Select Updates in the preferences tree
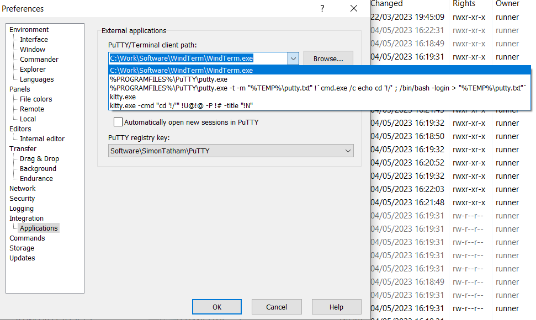Image resolution: width=536 pixels, height=320 pixels. (x=22, y=258)
